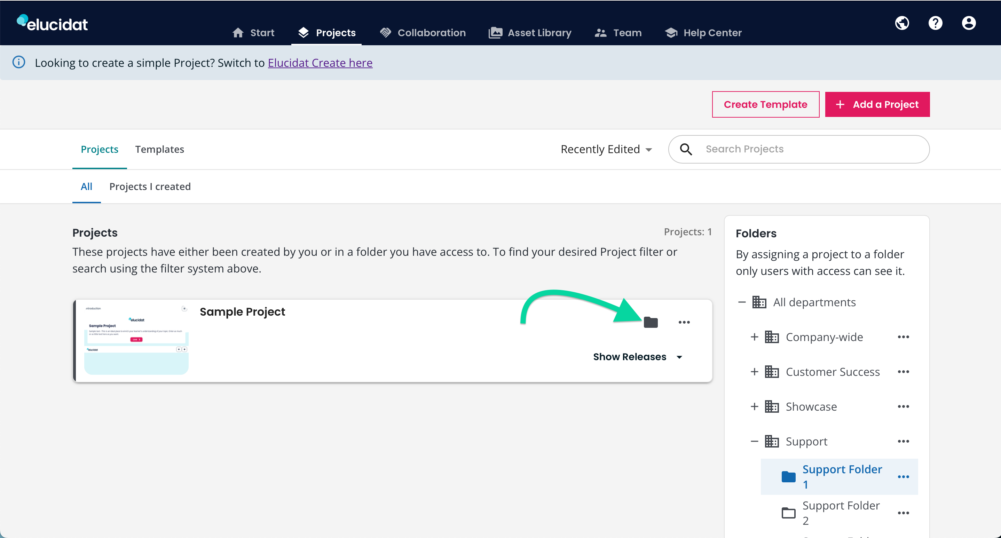Expand Show Releases on Sample Project

(x=638, y=357)
